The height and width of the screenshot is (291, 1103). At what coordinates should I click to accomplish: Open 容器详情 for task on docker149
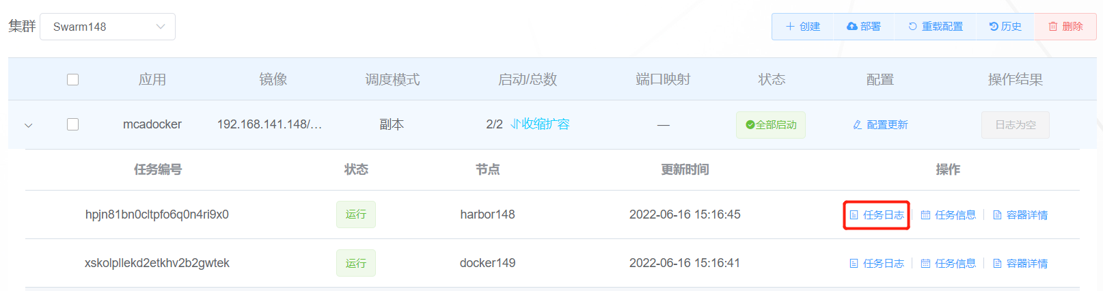(x=1020, y=264)
